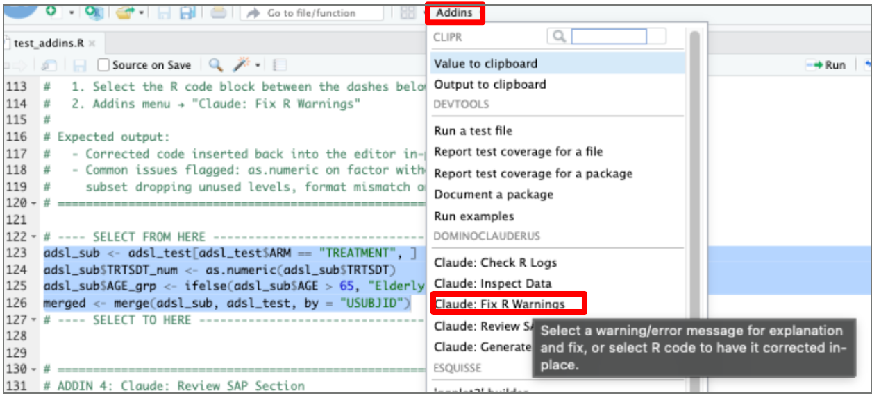872x395 pixels.
Task: Click line 124 TRTSDT_num code
Action: click(x=219, y=270)
